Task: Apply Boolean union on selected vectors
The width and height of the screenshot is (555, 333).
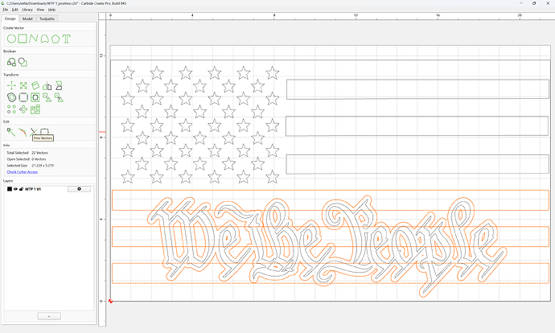Action: coord(11,62)
